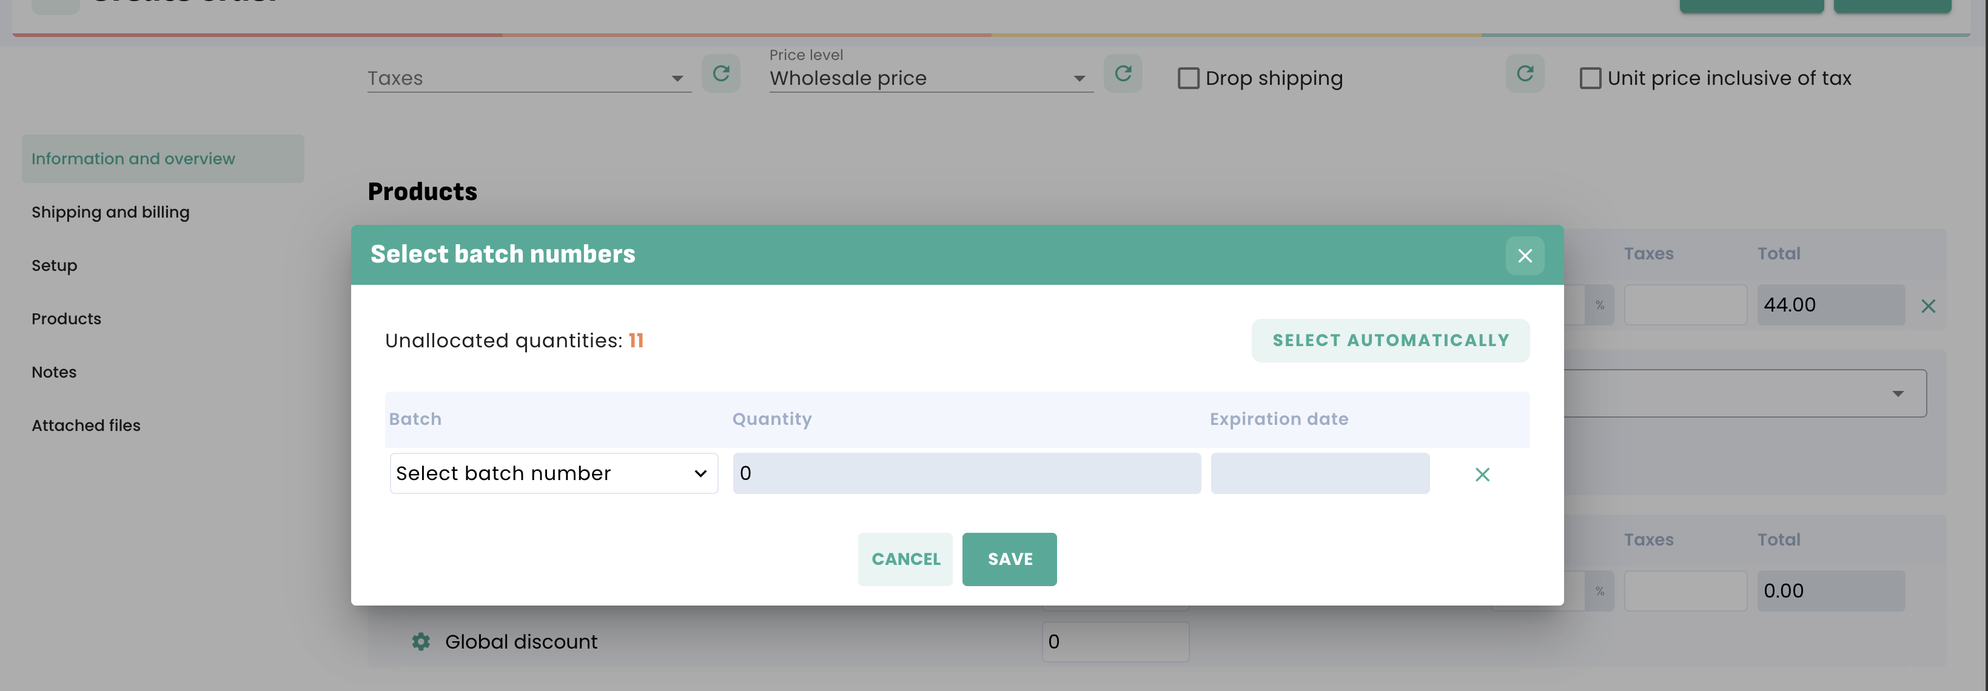Screen dimensions: 1988x691
Task: Save the batch number selection
Action: [1009, 559]
